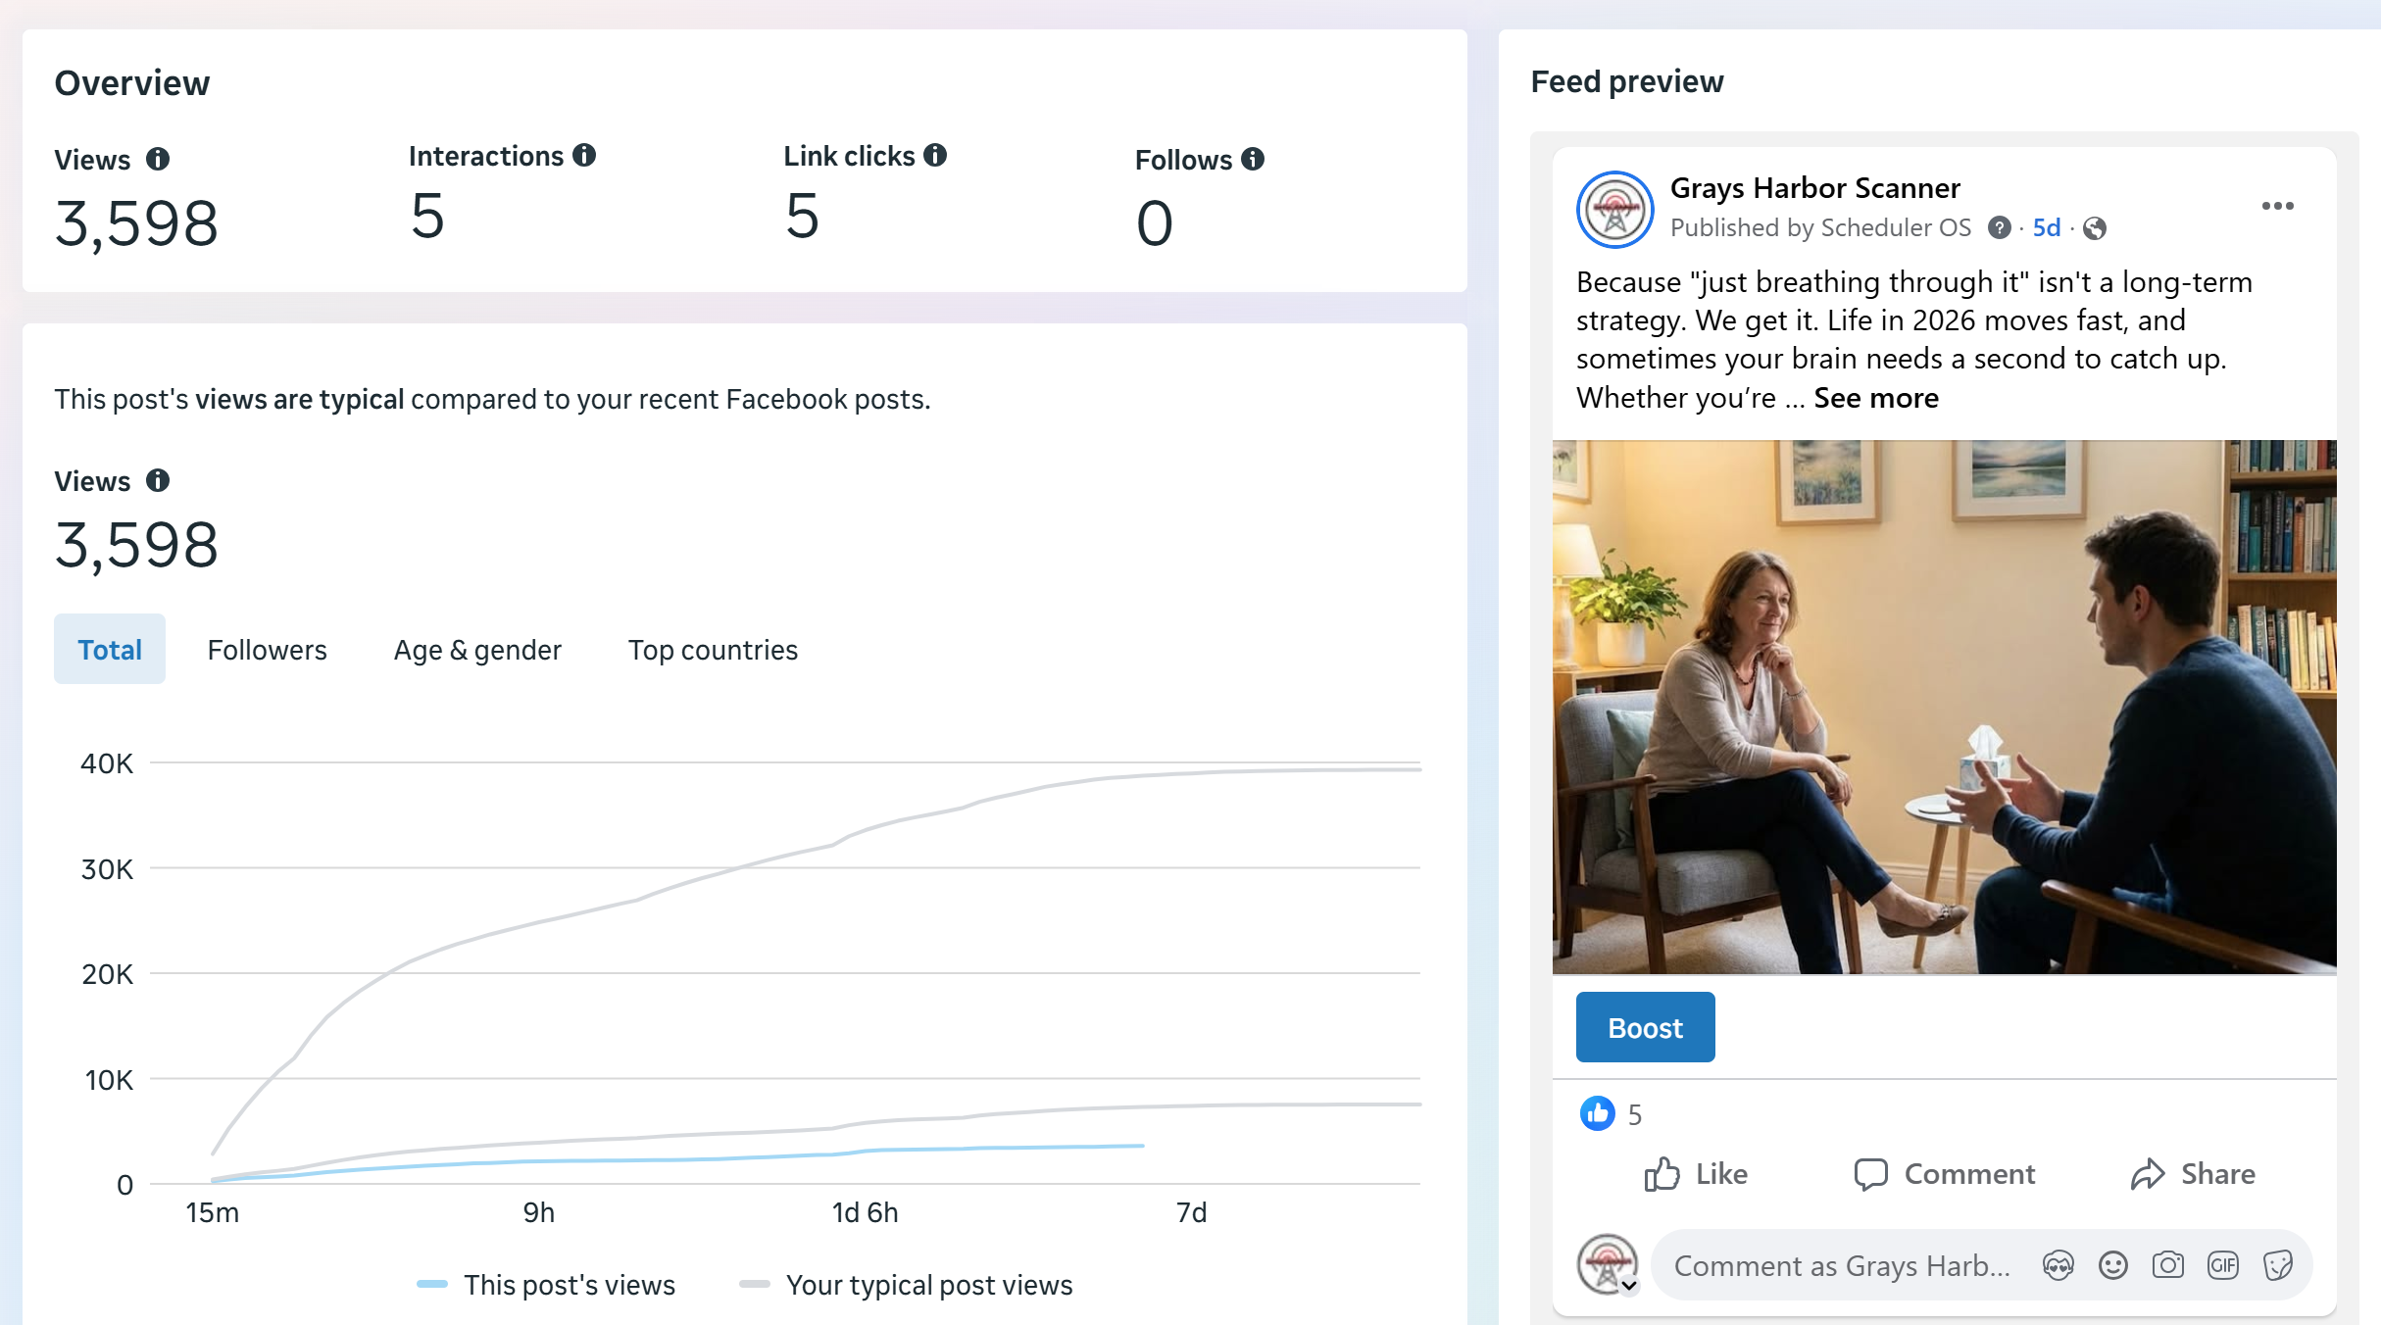Click the Link clicks info icon

(x=935, y=155)
